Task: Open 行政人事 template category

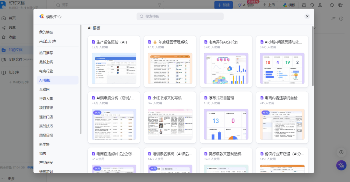Action: [x=46, y=98]
